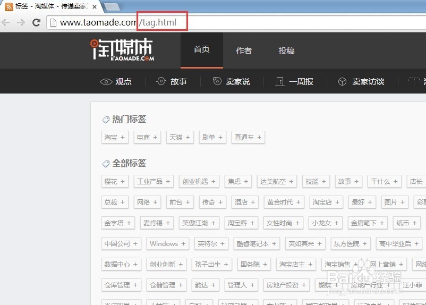Click the eye icon beside 观点

point(106,81)
